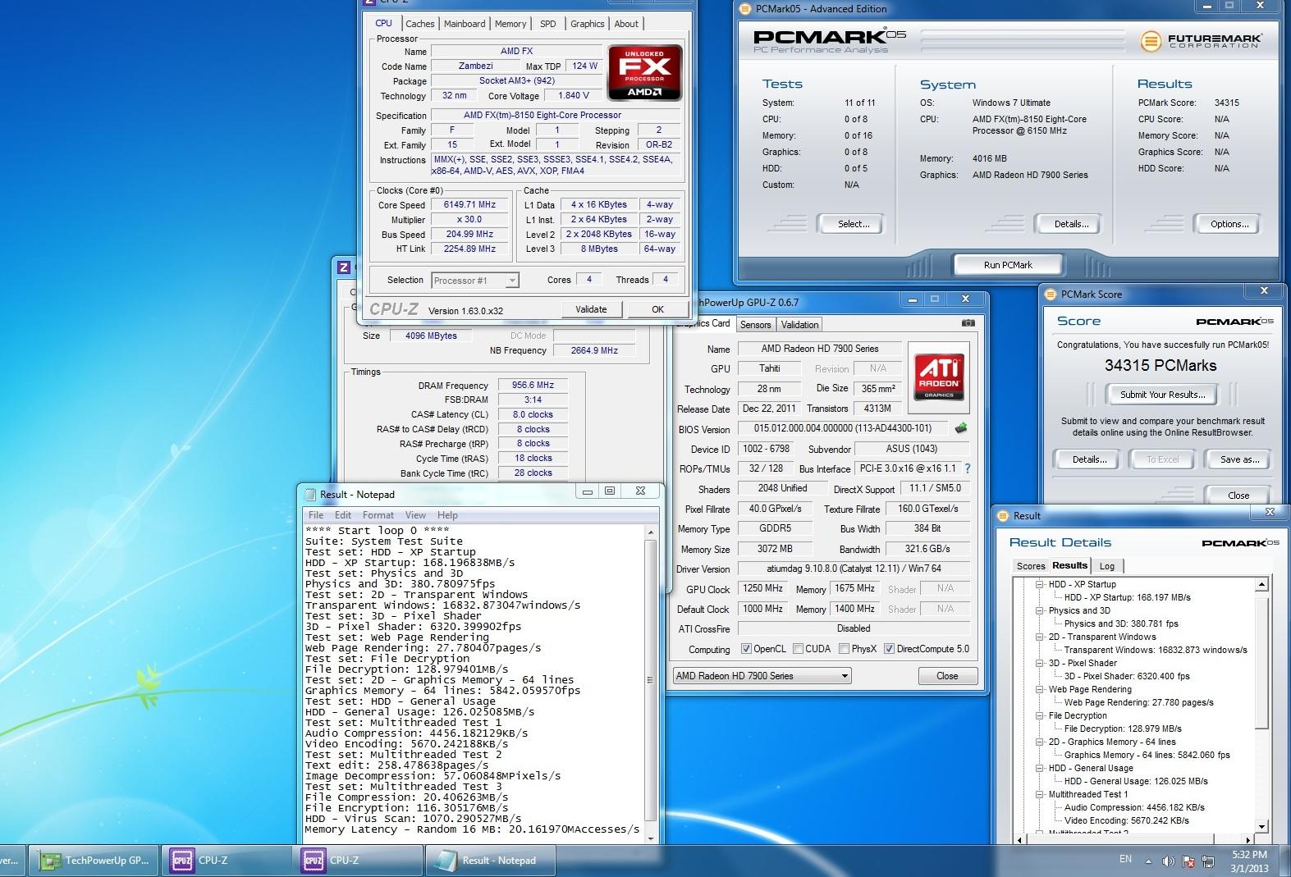Viewport: 1291px width, 877px height.
Task: Click the AMD FX processor logo in CPU-Z
Action: [645, 72]
